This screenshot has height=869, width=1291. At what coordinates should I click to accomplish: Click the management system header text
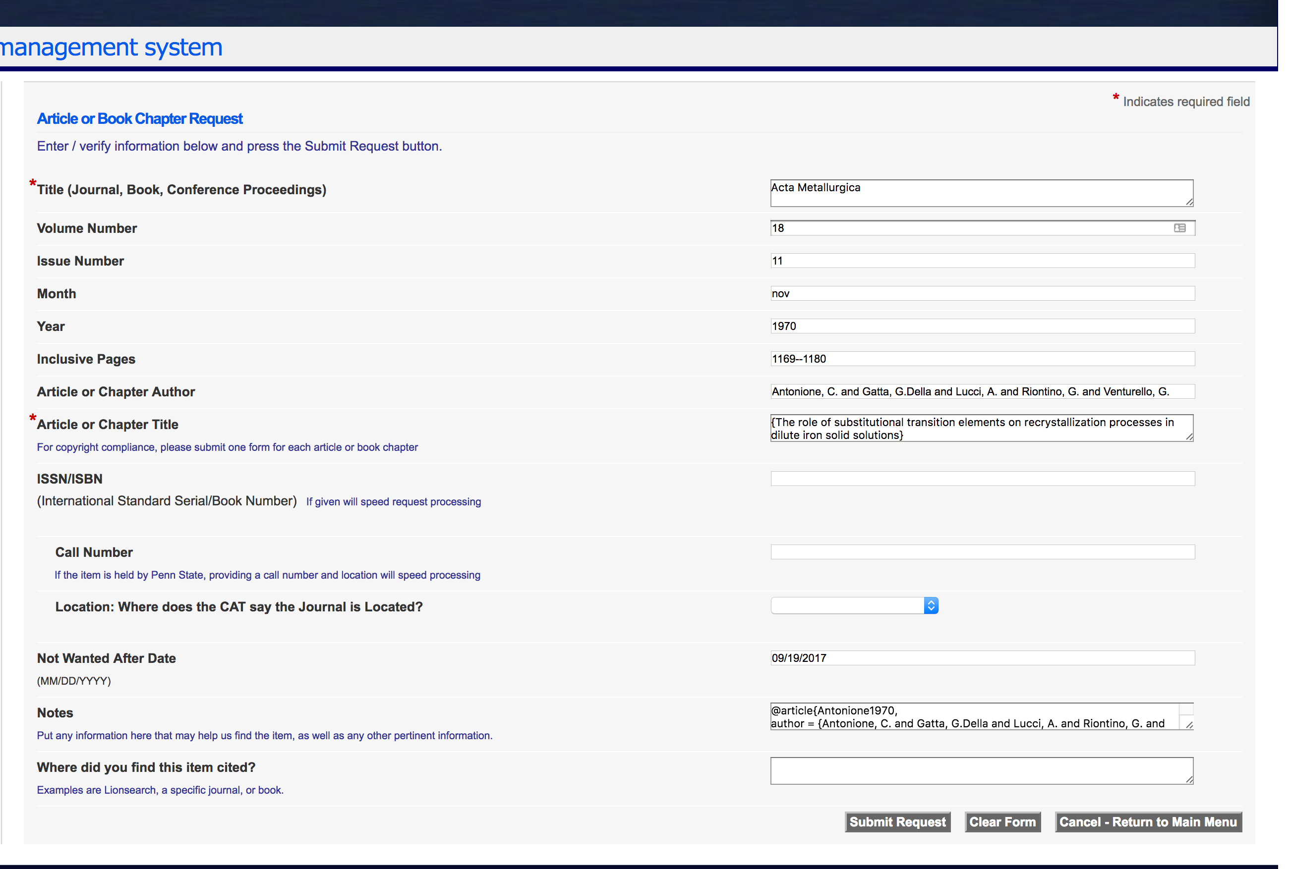[111, 47]
